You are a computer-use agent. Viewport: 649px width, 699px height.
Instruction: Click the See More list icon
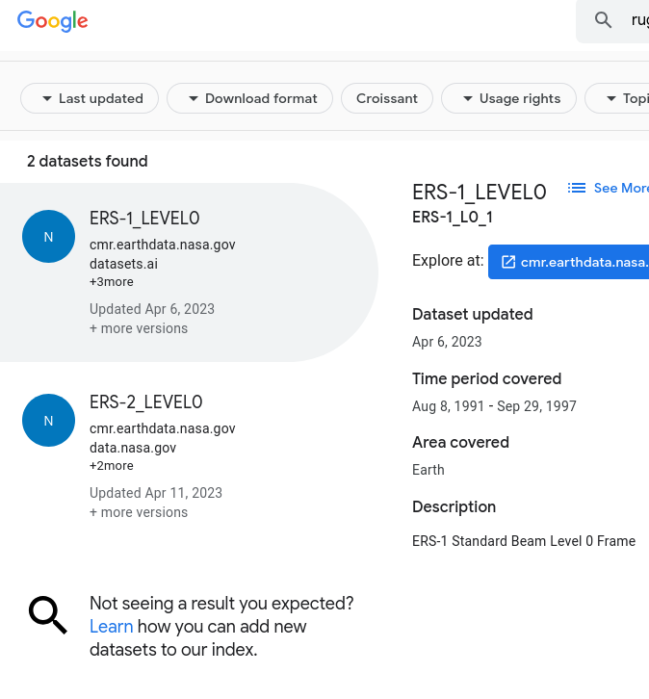[577, 188]
